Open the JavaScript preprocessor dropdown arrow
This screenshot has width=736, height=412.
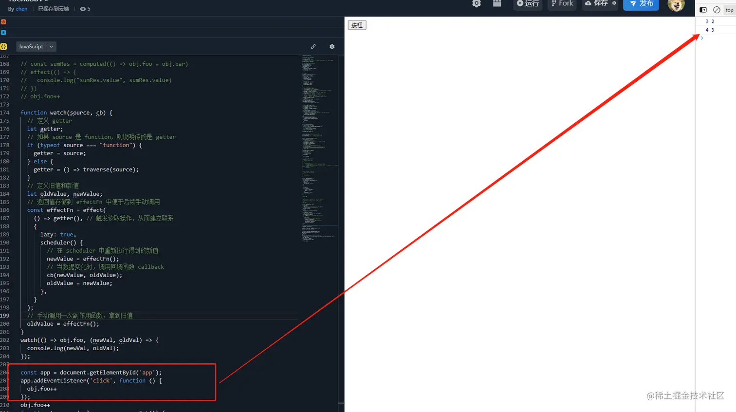click(x=51, y=46)
